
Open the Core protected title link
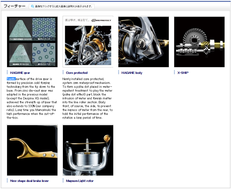pyautogui.click(x=77, y=73)
